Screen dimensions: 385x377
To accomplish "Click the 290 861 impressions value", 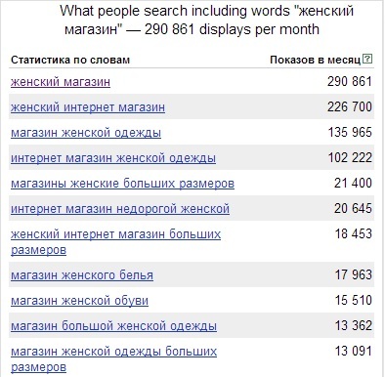I will tap(350, 81).
